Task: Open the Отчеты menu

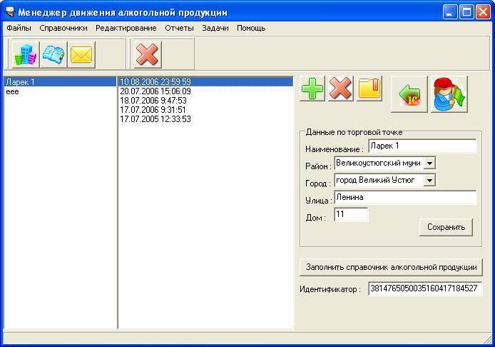Action: tap(179, 28)
